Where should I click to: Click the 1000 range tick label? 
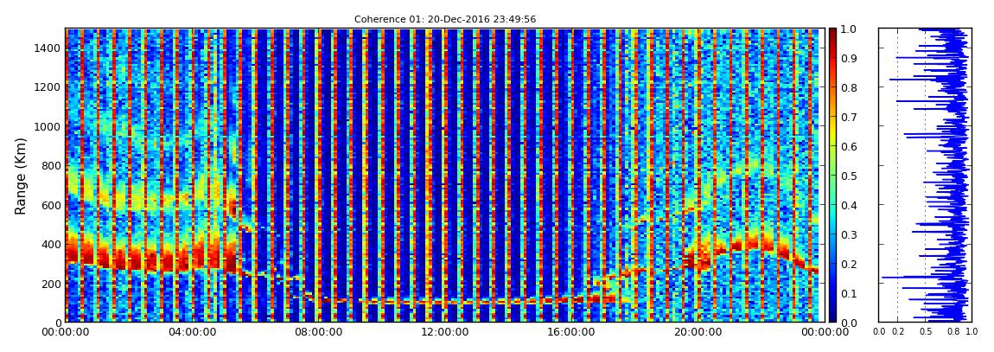48,126
